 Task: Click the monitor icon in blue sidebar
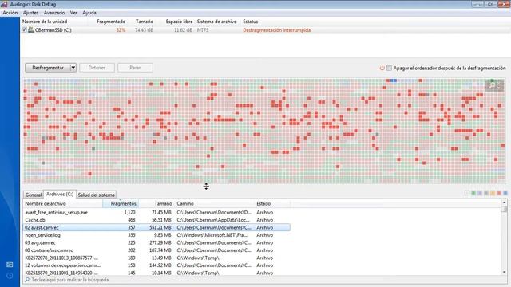10,265
